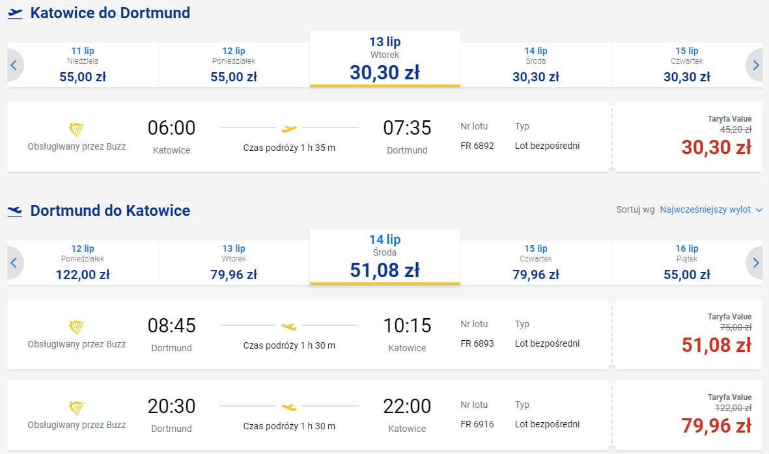This screenshot has width=769, height=454.
Task: Click previous dates arrow for Dortmund to Katowice
Action: [15, 263]
